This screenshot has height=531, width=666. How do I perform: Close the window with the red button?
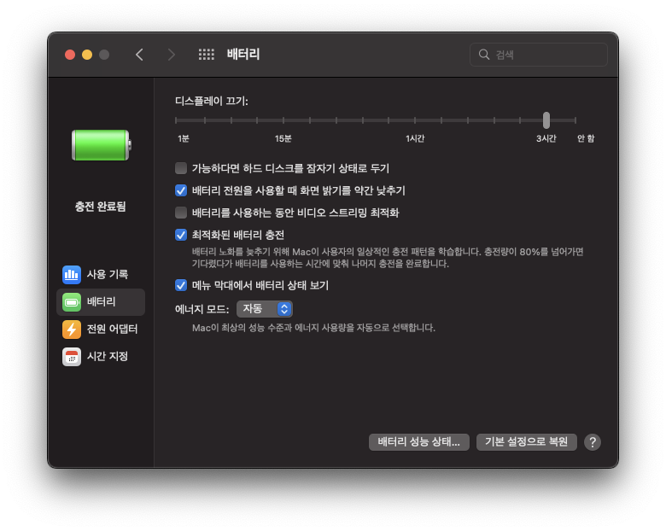click(70, 55)
